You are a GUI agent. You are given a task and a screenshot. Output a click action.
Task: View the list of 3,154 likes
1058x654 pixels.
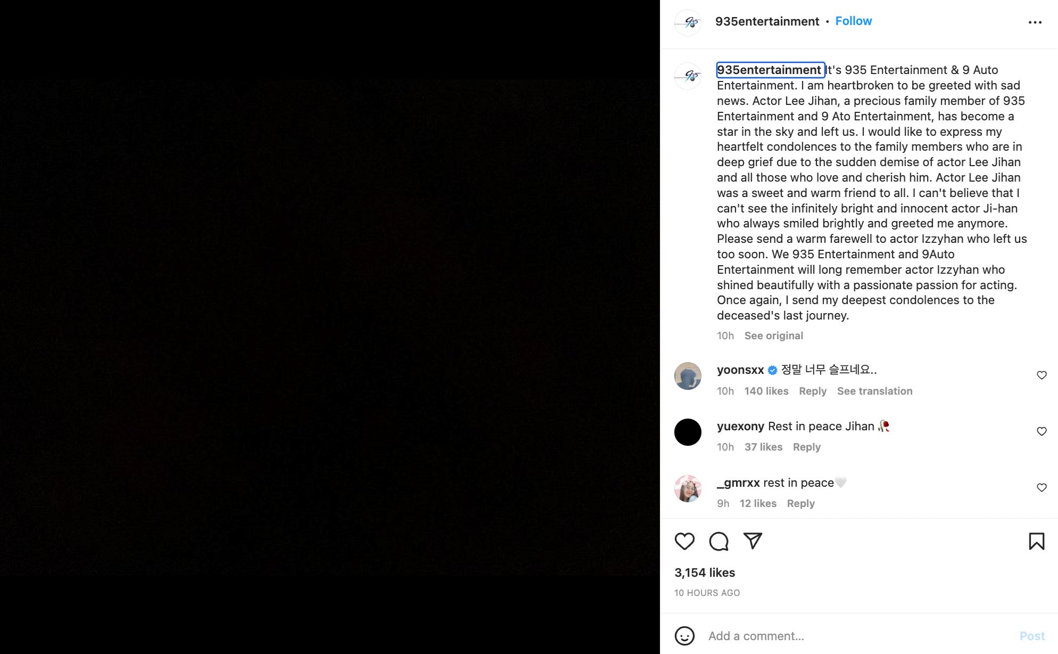[705, 573]
